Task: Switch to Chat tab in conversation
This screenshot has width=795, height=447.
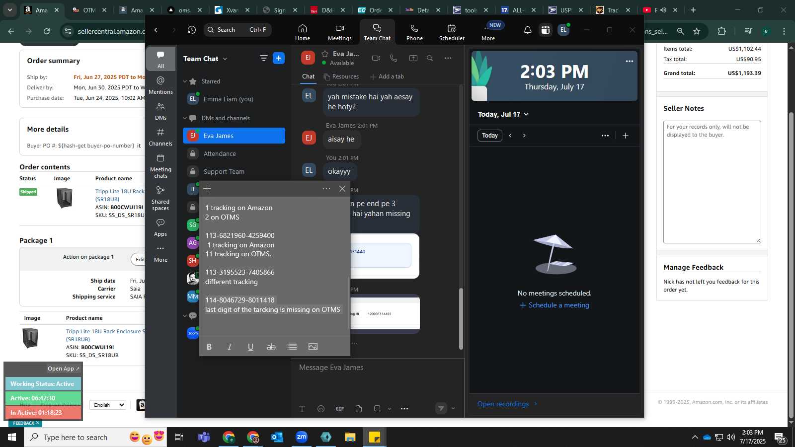Action: point(309,76)
